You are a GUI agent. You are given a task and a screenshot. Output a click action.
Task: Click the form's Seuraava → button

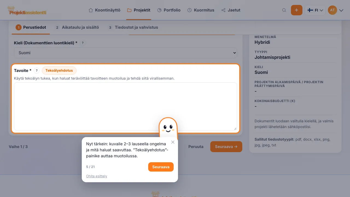pos(226,147)
